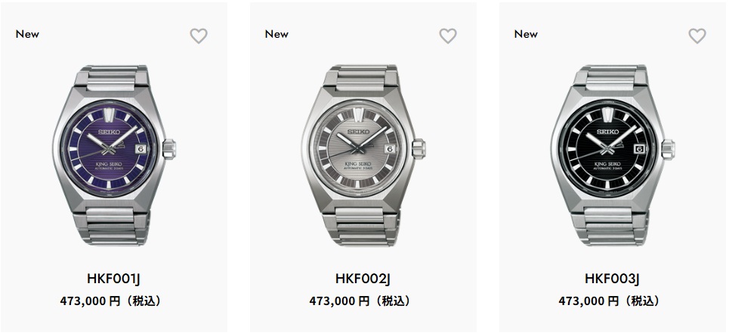Go to the HKF002J product page
Viewport: 729px width, 333px height.
[x=361, y=279]
